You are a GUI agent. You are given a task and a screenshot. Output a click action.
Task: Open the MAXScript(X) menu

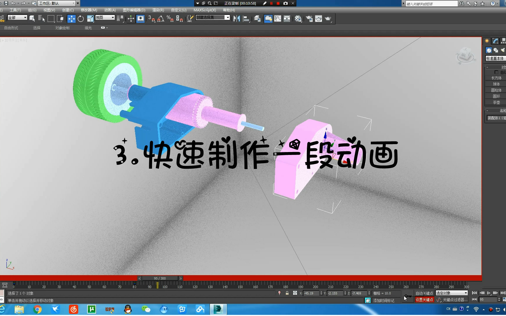tap(205, 10)
